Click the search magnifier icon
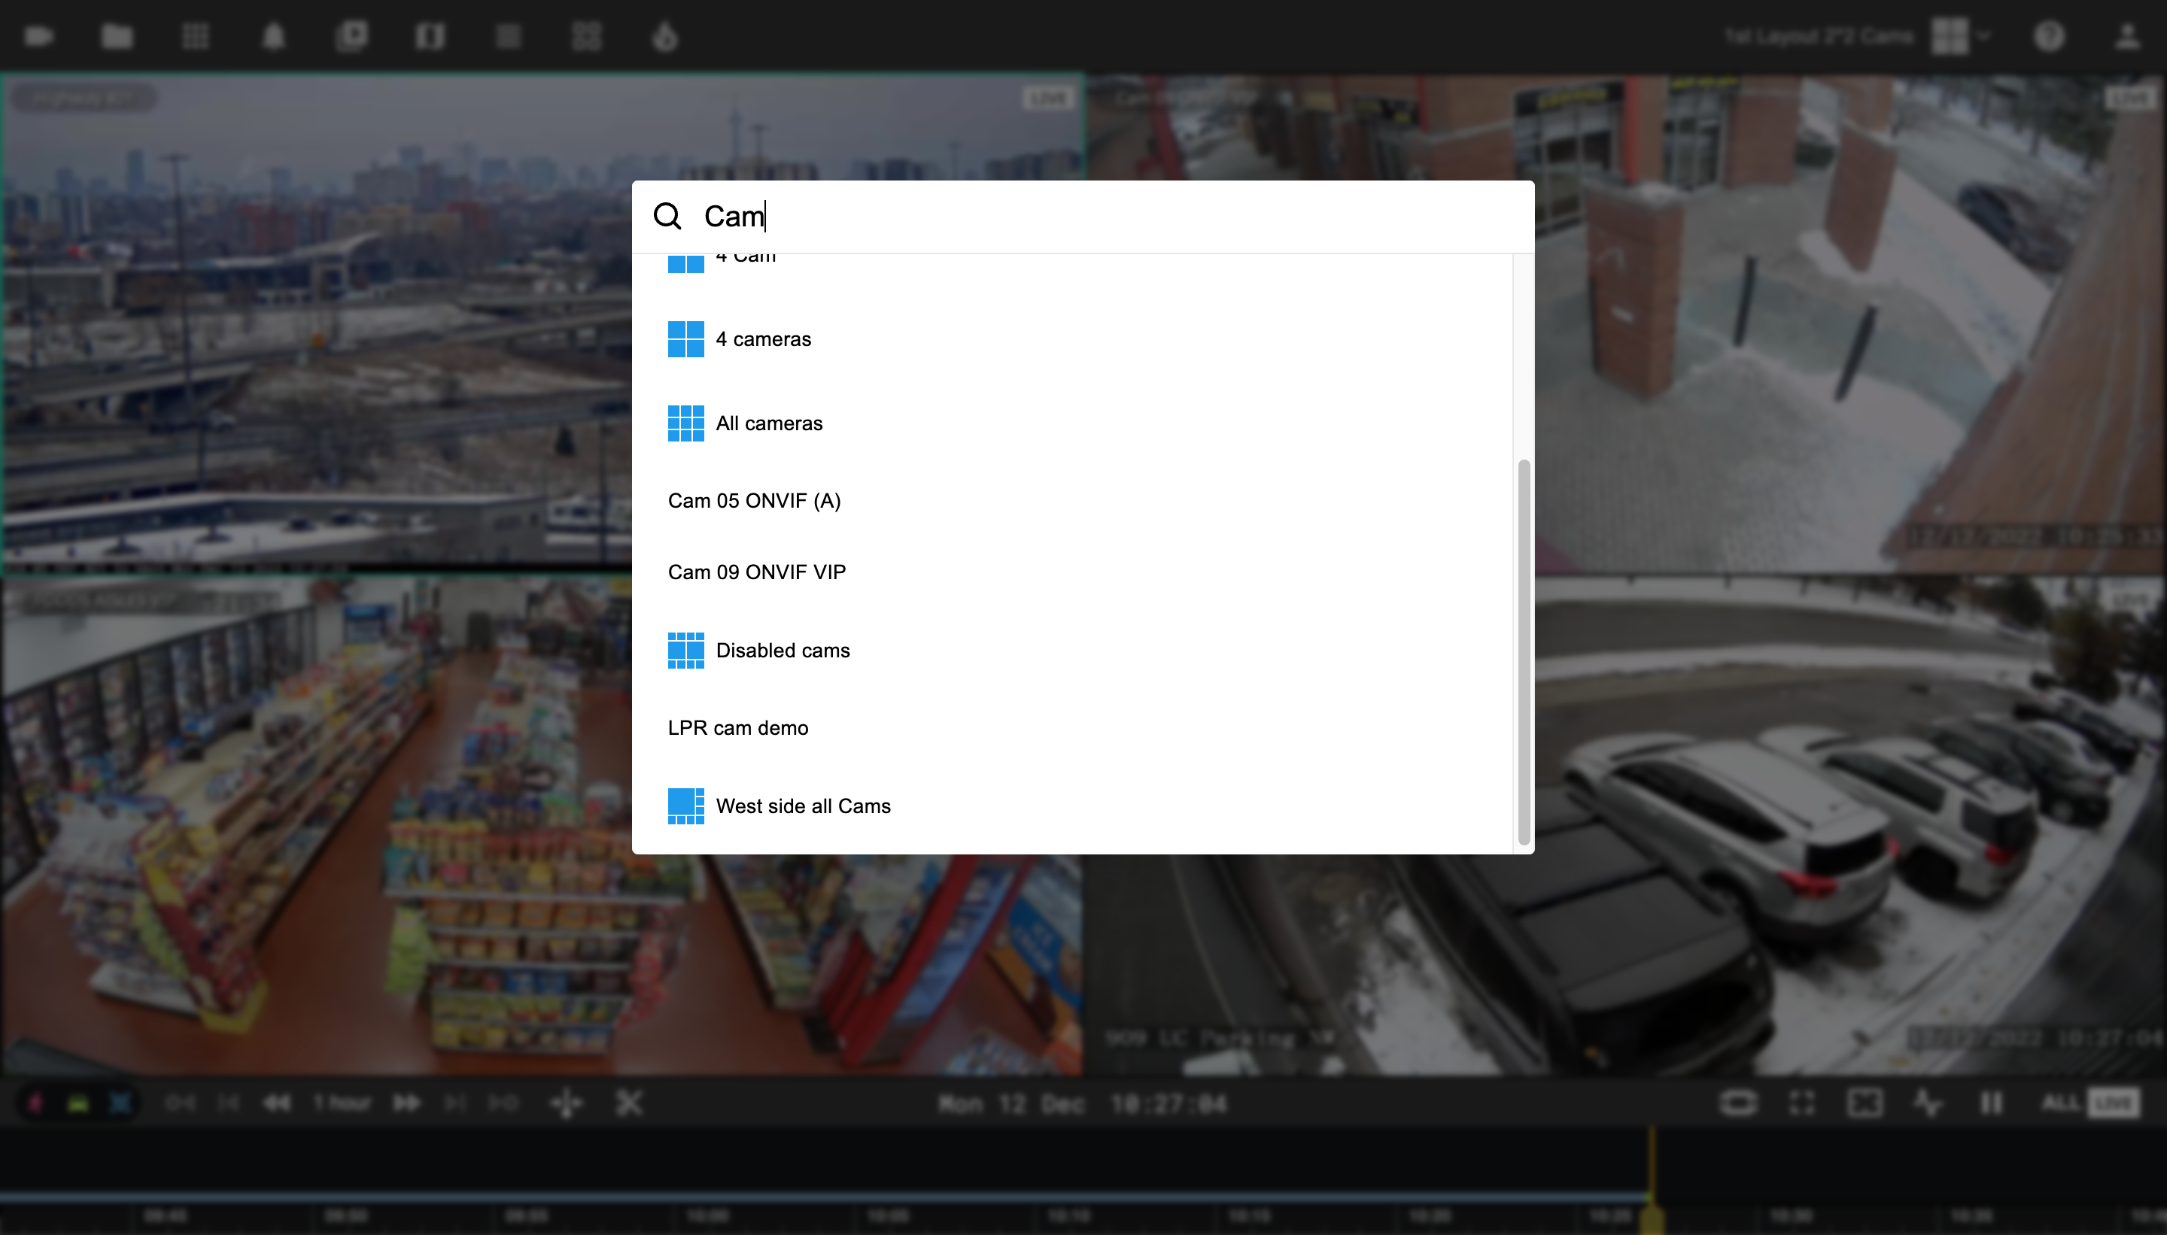The height and width of the screenshot is (1235, 2167). click(x=667, y=217)
